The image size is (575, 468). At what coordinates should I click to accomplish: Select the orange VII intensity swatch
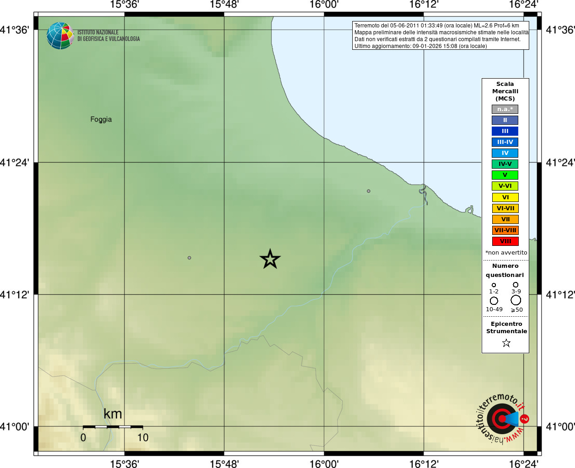pos(505,219)
